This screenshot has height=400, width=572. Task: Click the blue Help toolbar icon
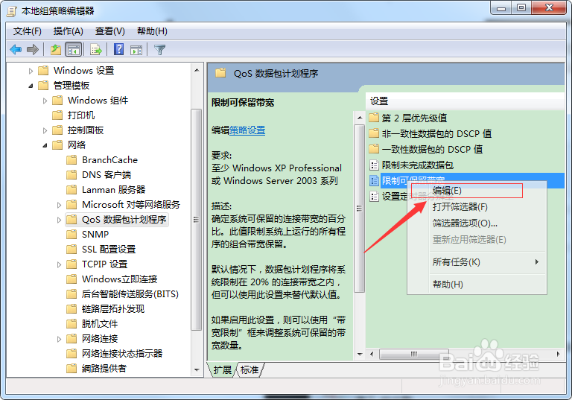[x=118, y=49]
